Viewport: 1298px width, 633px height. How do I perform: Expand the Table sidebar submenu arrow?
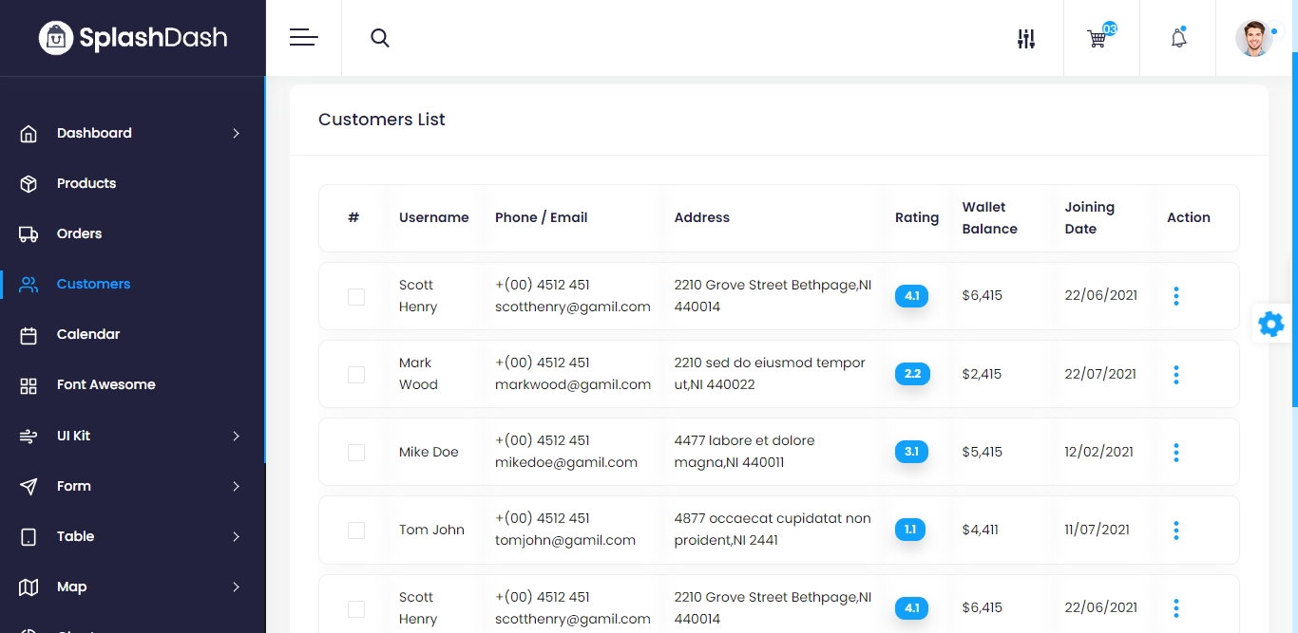(x=236, y=537)
